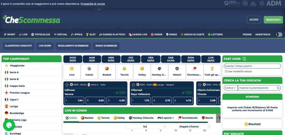Click the REGISTRATI button

click(273, 20)
